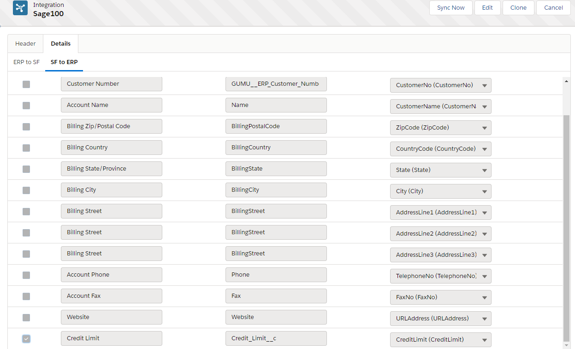Screen dimensions: 575x349
Task: Click the vertical scrollbar thumb
Action: point(566,228)
